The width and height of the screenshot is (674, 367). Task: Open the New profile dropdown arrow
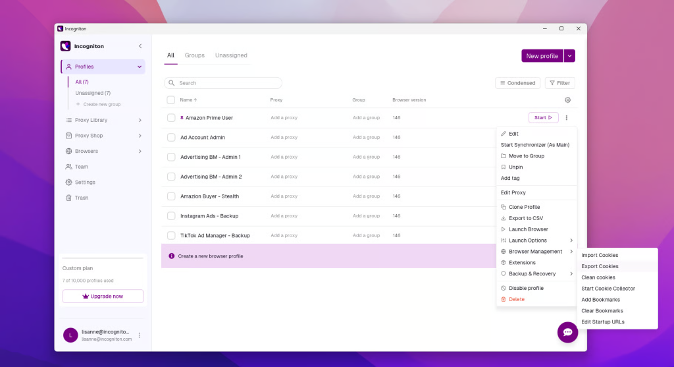pos(569,56)
